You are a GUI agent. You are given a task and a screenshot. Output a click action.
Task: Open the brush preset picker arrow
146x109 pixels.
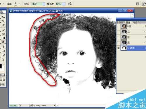19,4
